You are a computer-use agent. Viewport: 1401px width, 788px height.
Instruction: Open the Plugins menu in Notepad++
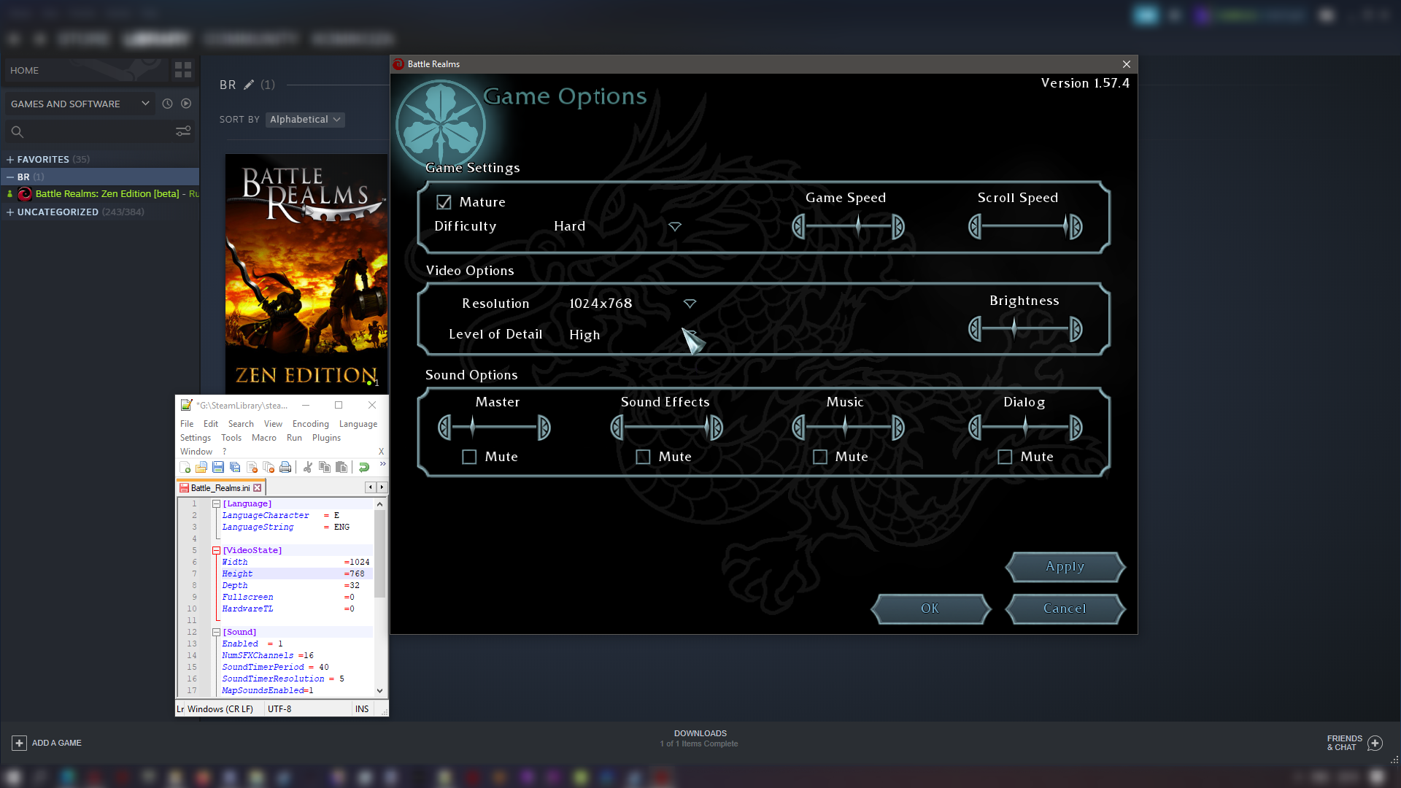326,438
